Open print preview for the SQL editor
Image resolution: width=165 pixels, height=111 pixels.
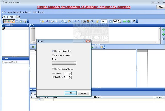pos(56,21)
